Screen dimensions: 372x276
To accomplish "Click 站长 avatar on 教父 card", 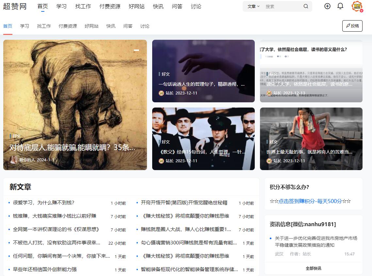I will pos(161,161).
